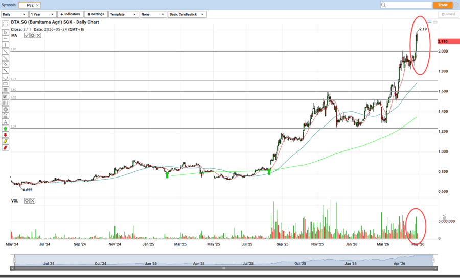Select the vertical line drawing tool
This screenshot has width=460, height=278.
click(x=5, y=45)
